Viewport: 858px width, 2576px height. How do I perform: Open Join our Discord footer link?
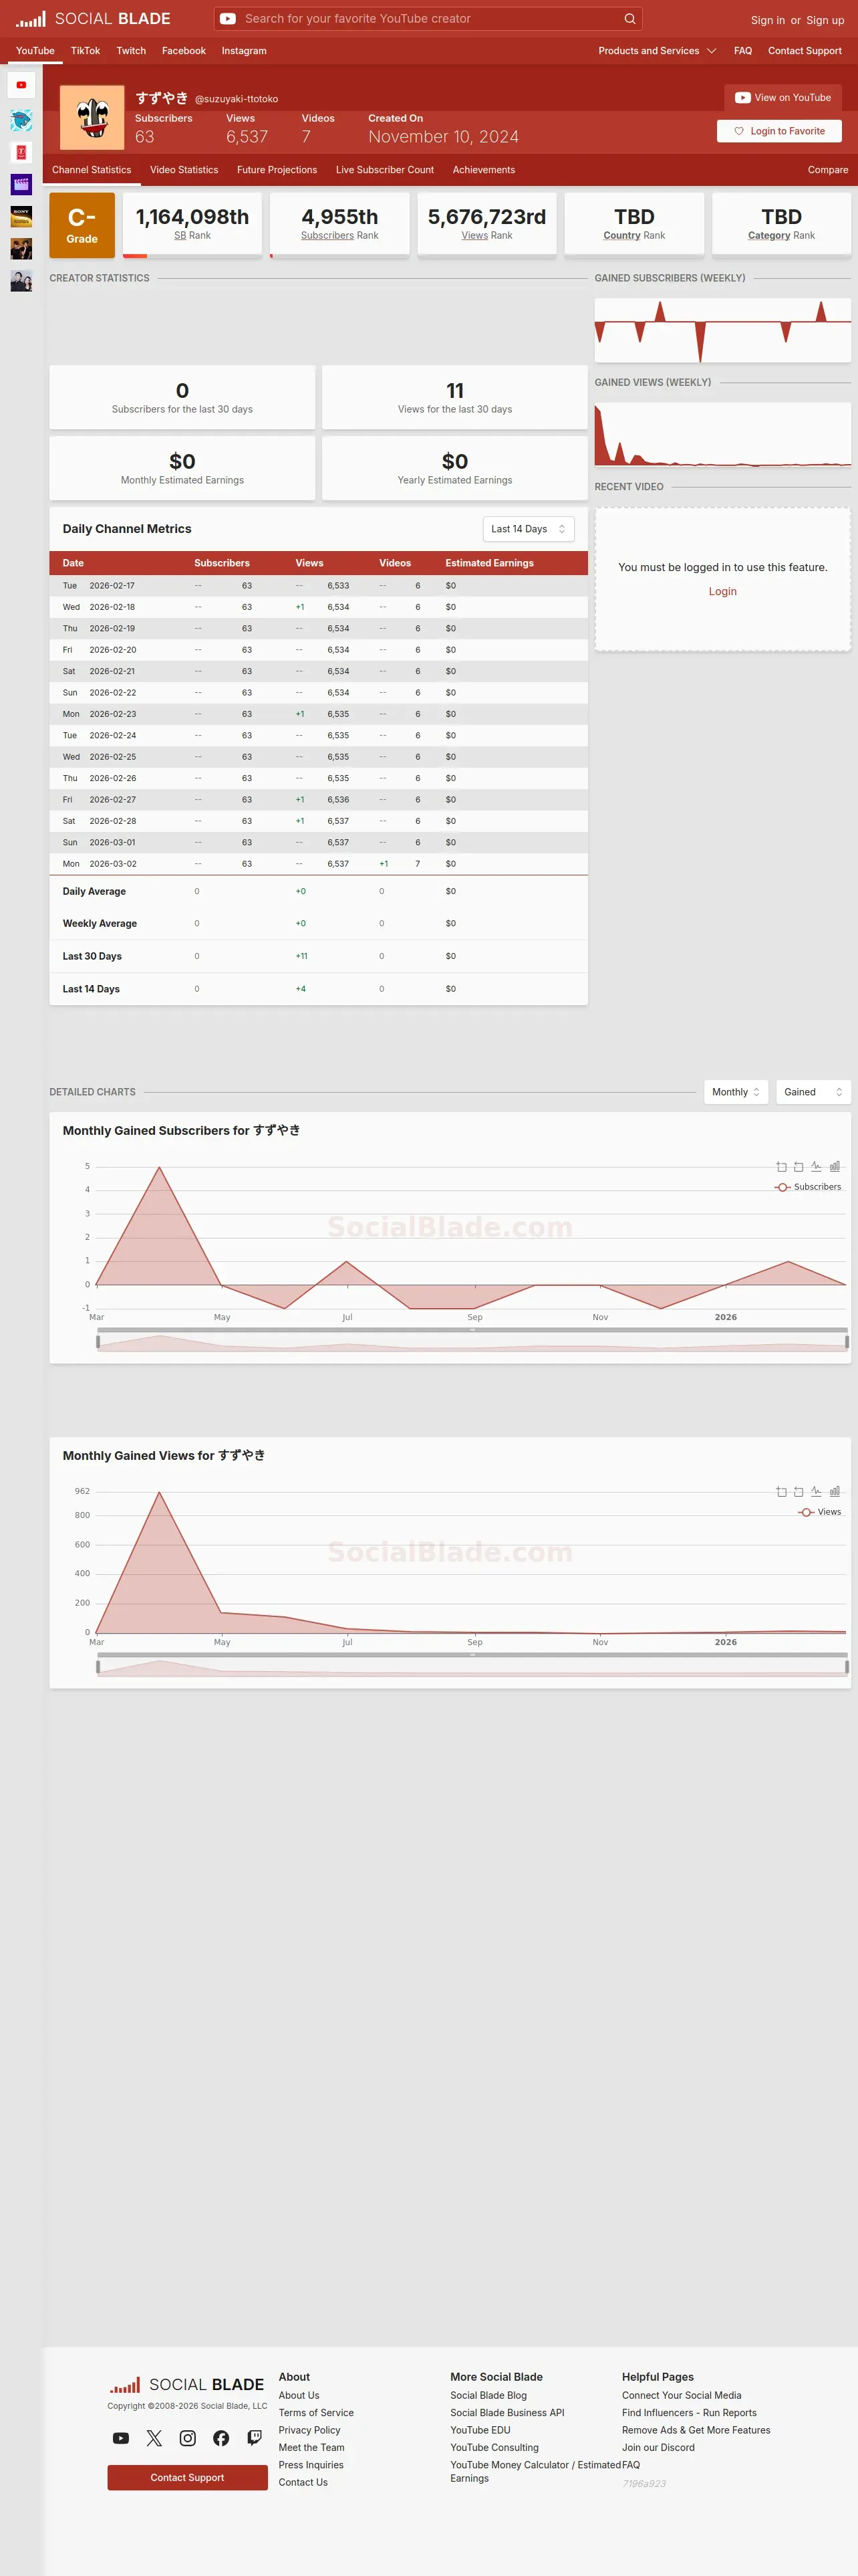658,2447
